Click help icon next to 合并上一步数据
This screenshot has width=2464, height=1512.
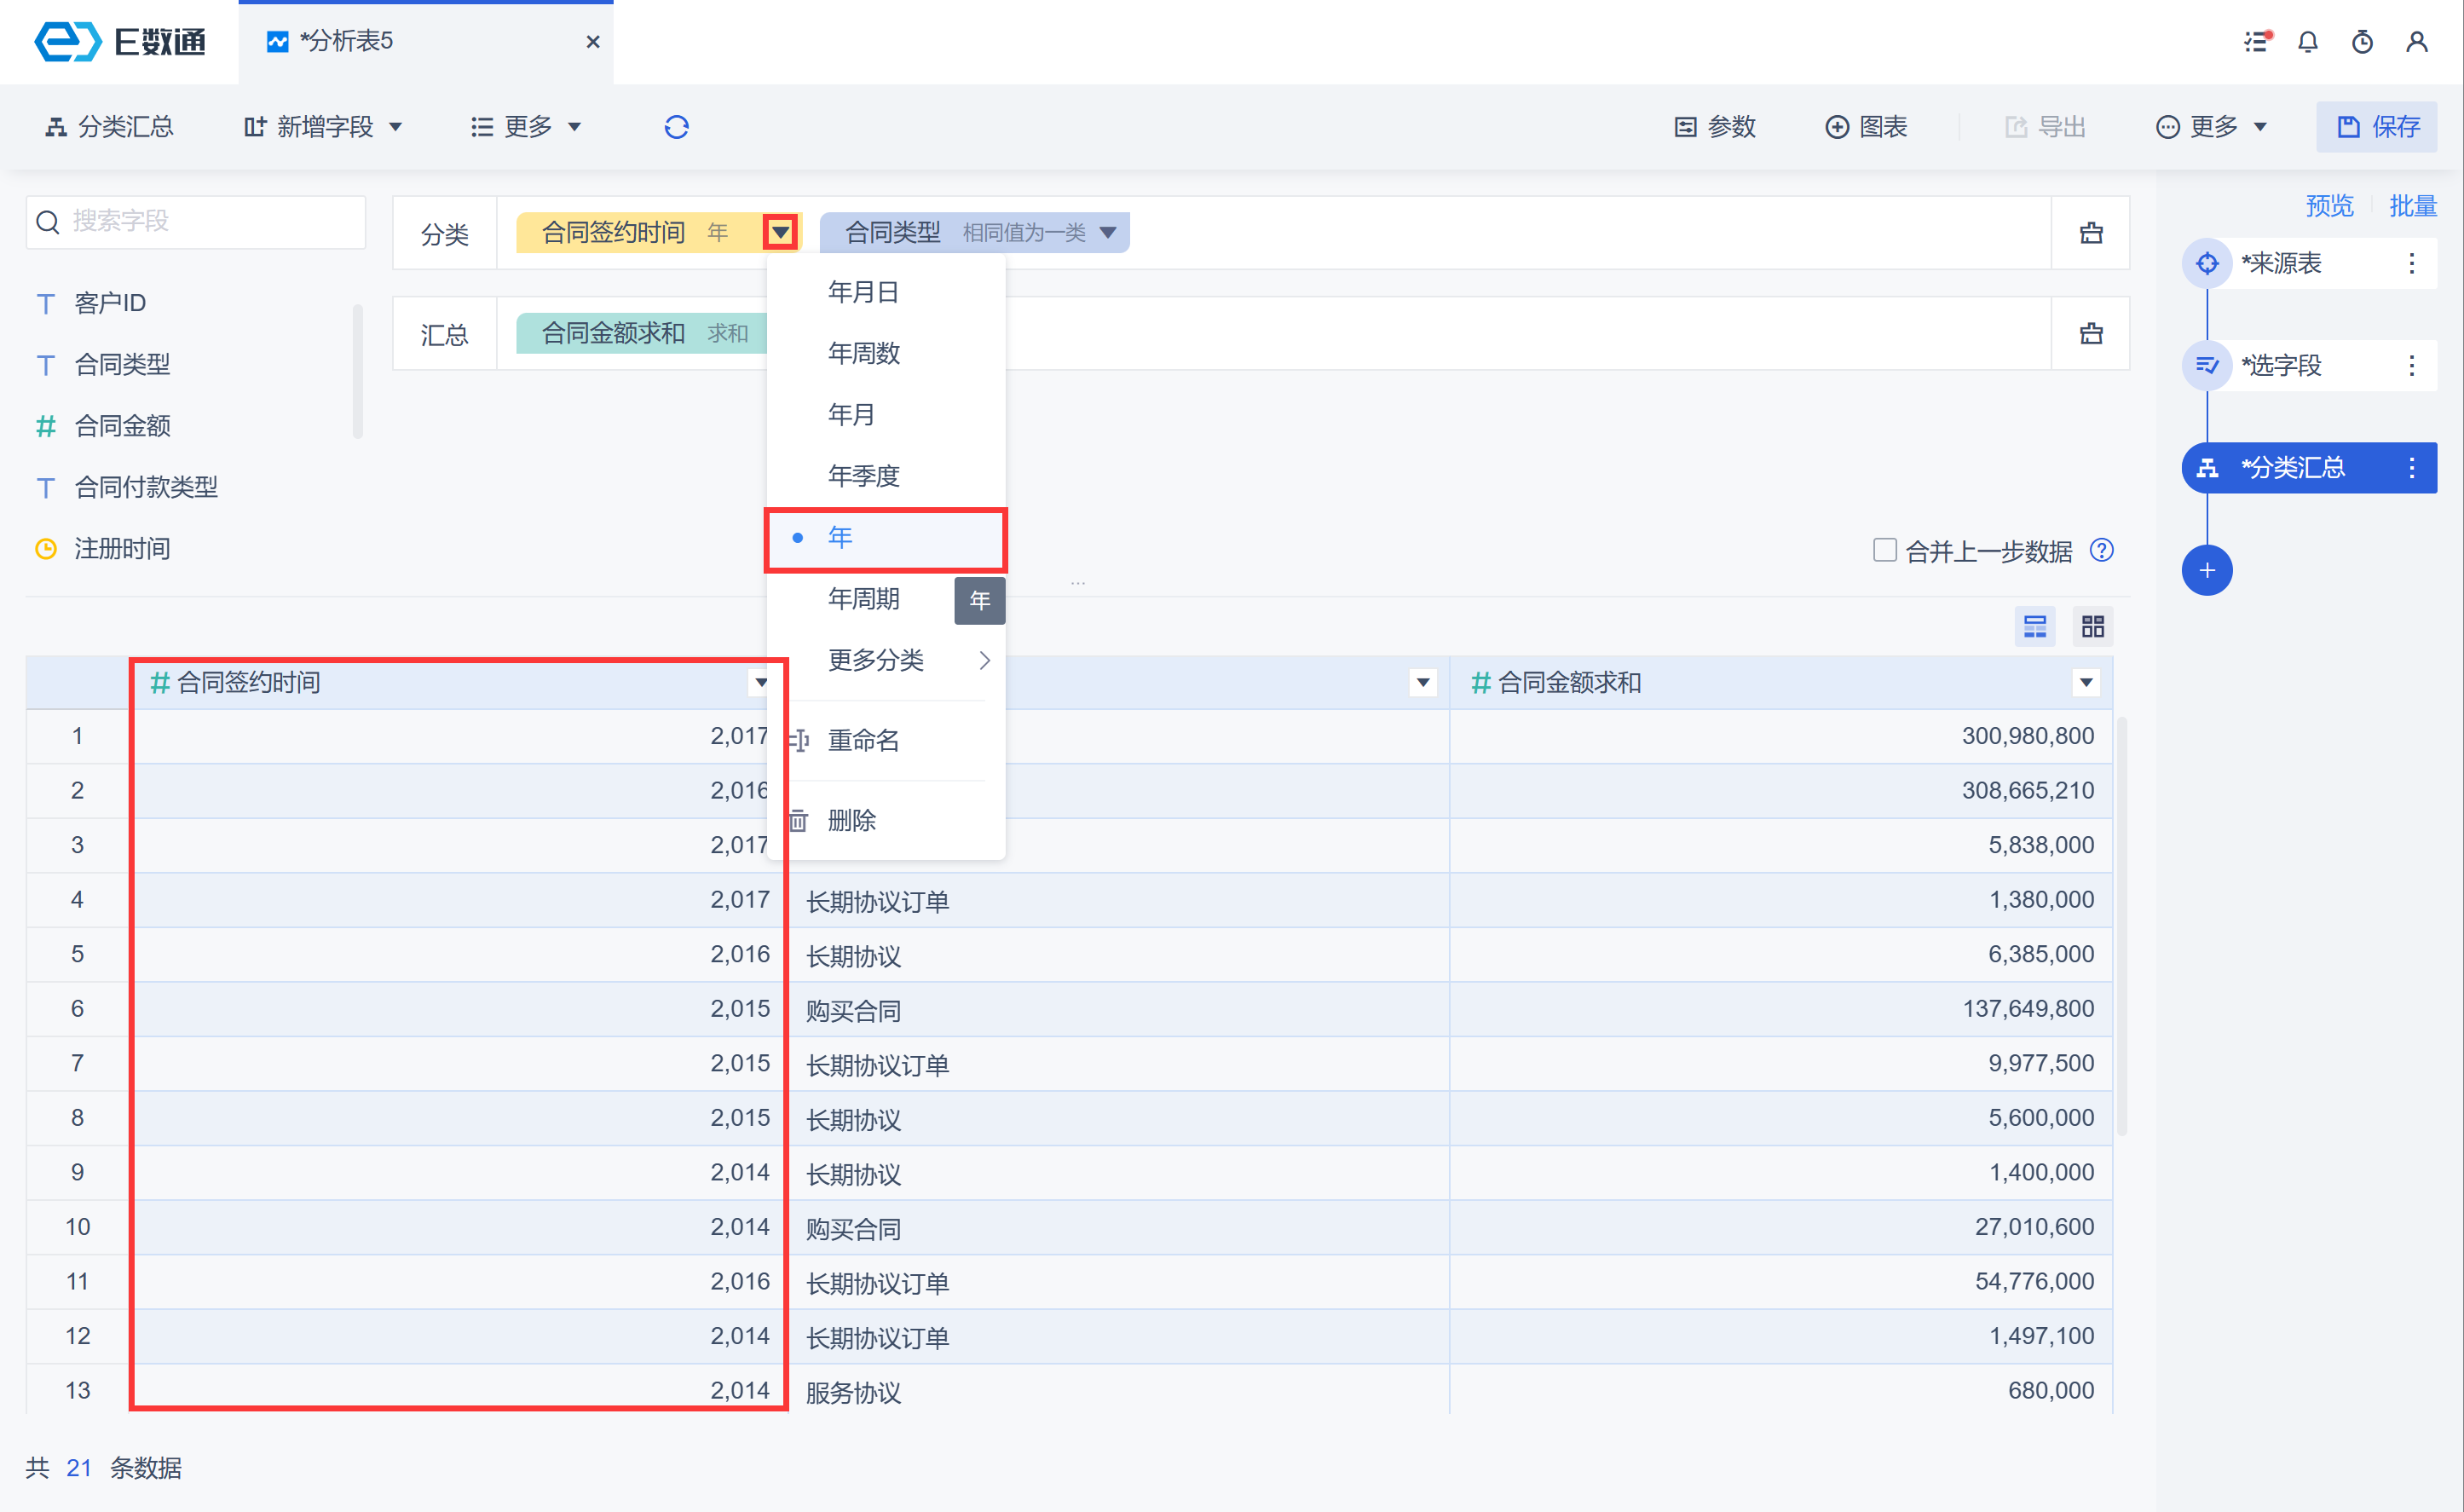point(2102,551)
